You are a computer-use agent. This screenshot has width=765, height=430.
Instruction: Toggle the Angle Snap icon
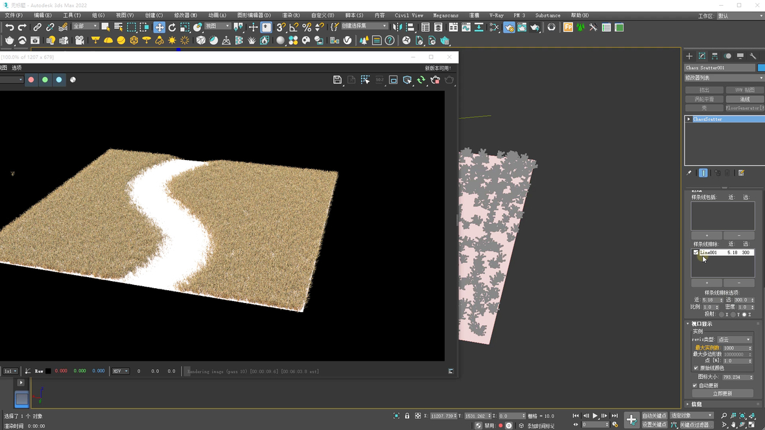294,27
